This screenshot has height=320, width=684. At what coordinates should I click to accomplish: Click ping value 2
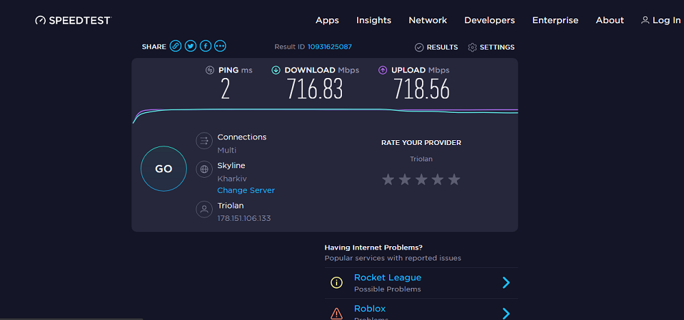(225, 89)
